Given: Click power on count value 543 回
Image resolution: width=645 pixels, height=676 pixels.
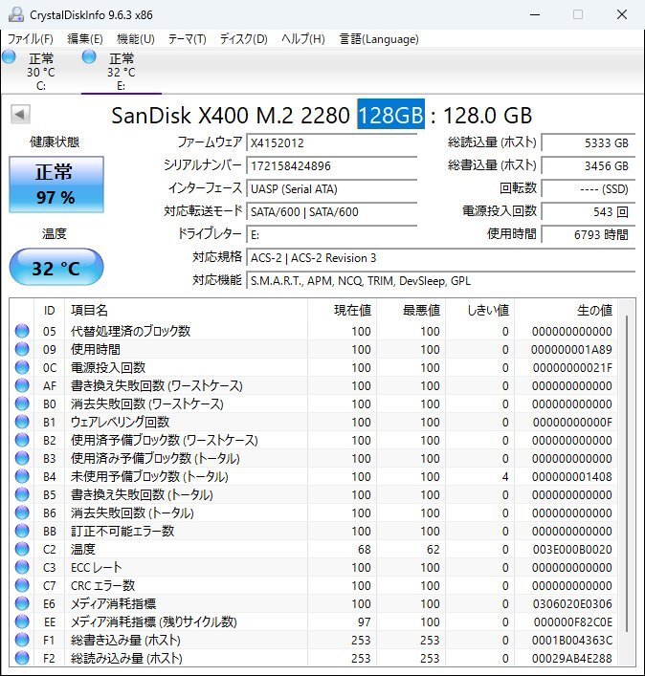Looking at the screenshot, I should [589, 211].
